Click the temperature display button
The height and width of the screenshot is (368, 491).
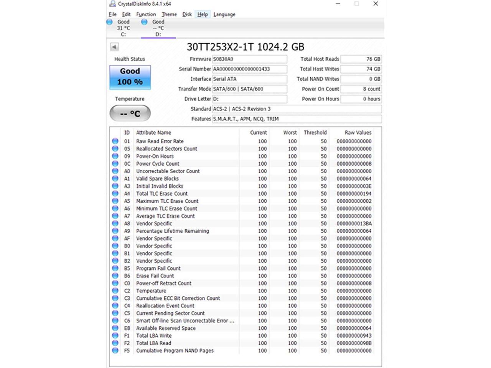[x=130, y=113]
